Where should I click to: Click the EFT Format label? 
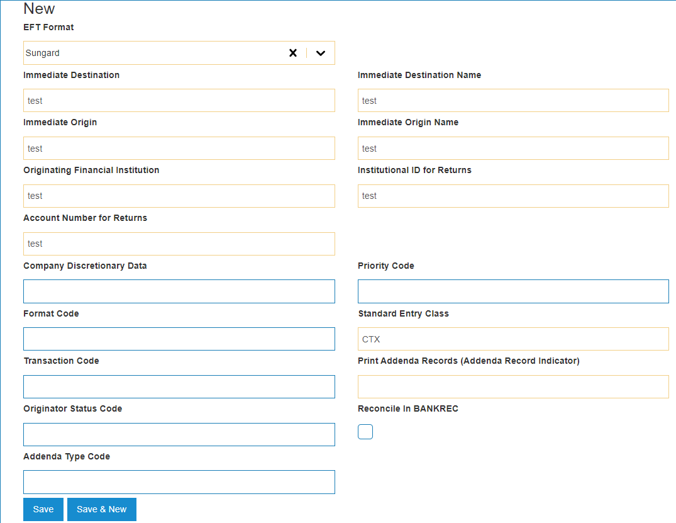[48, 27]
